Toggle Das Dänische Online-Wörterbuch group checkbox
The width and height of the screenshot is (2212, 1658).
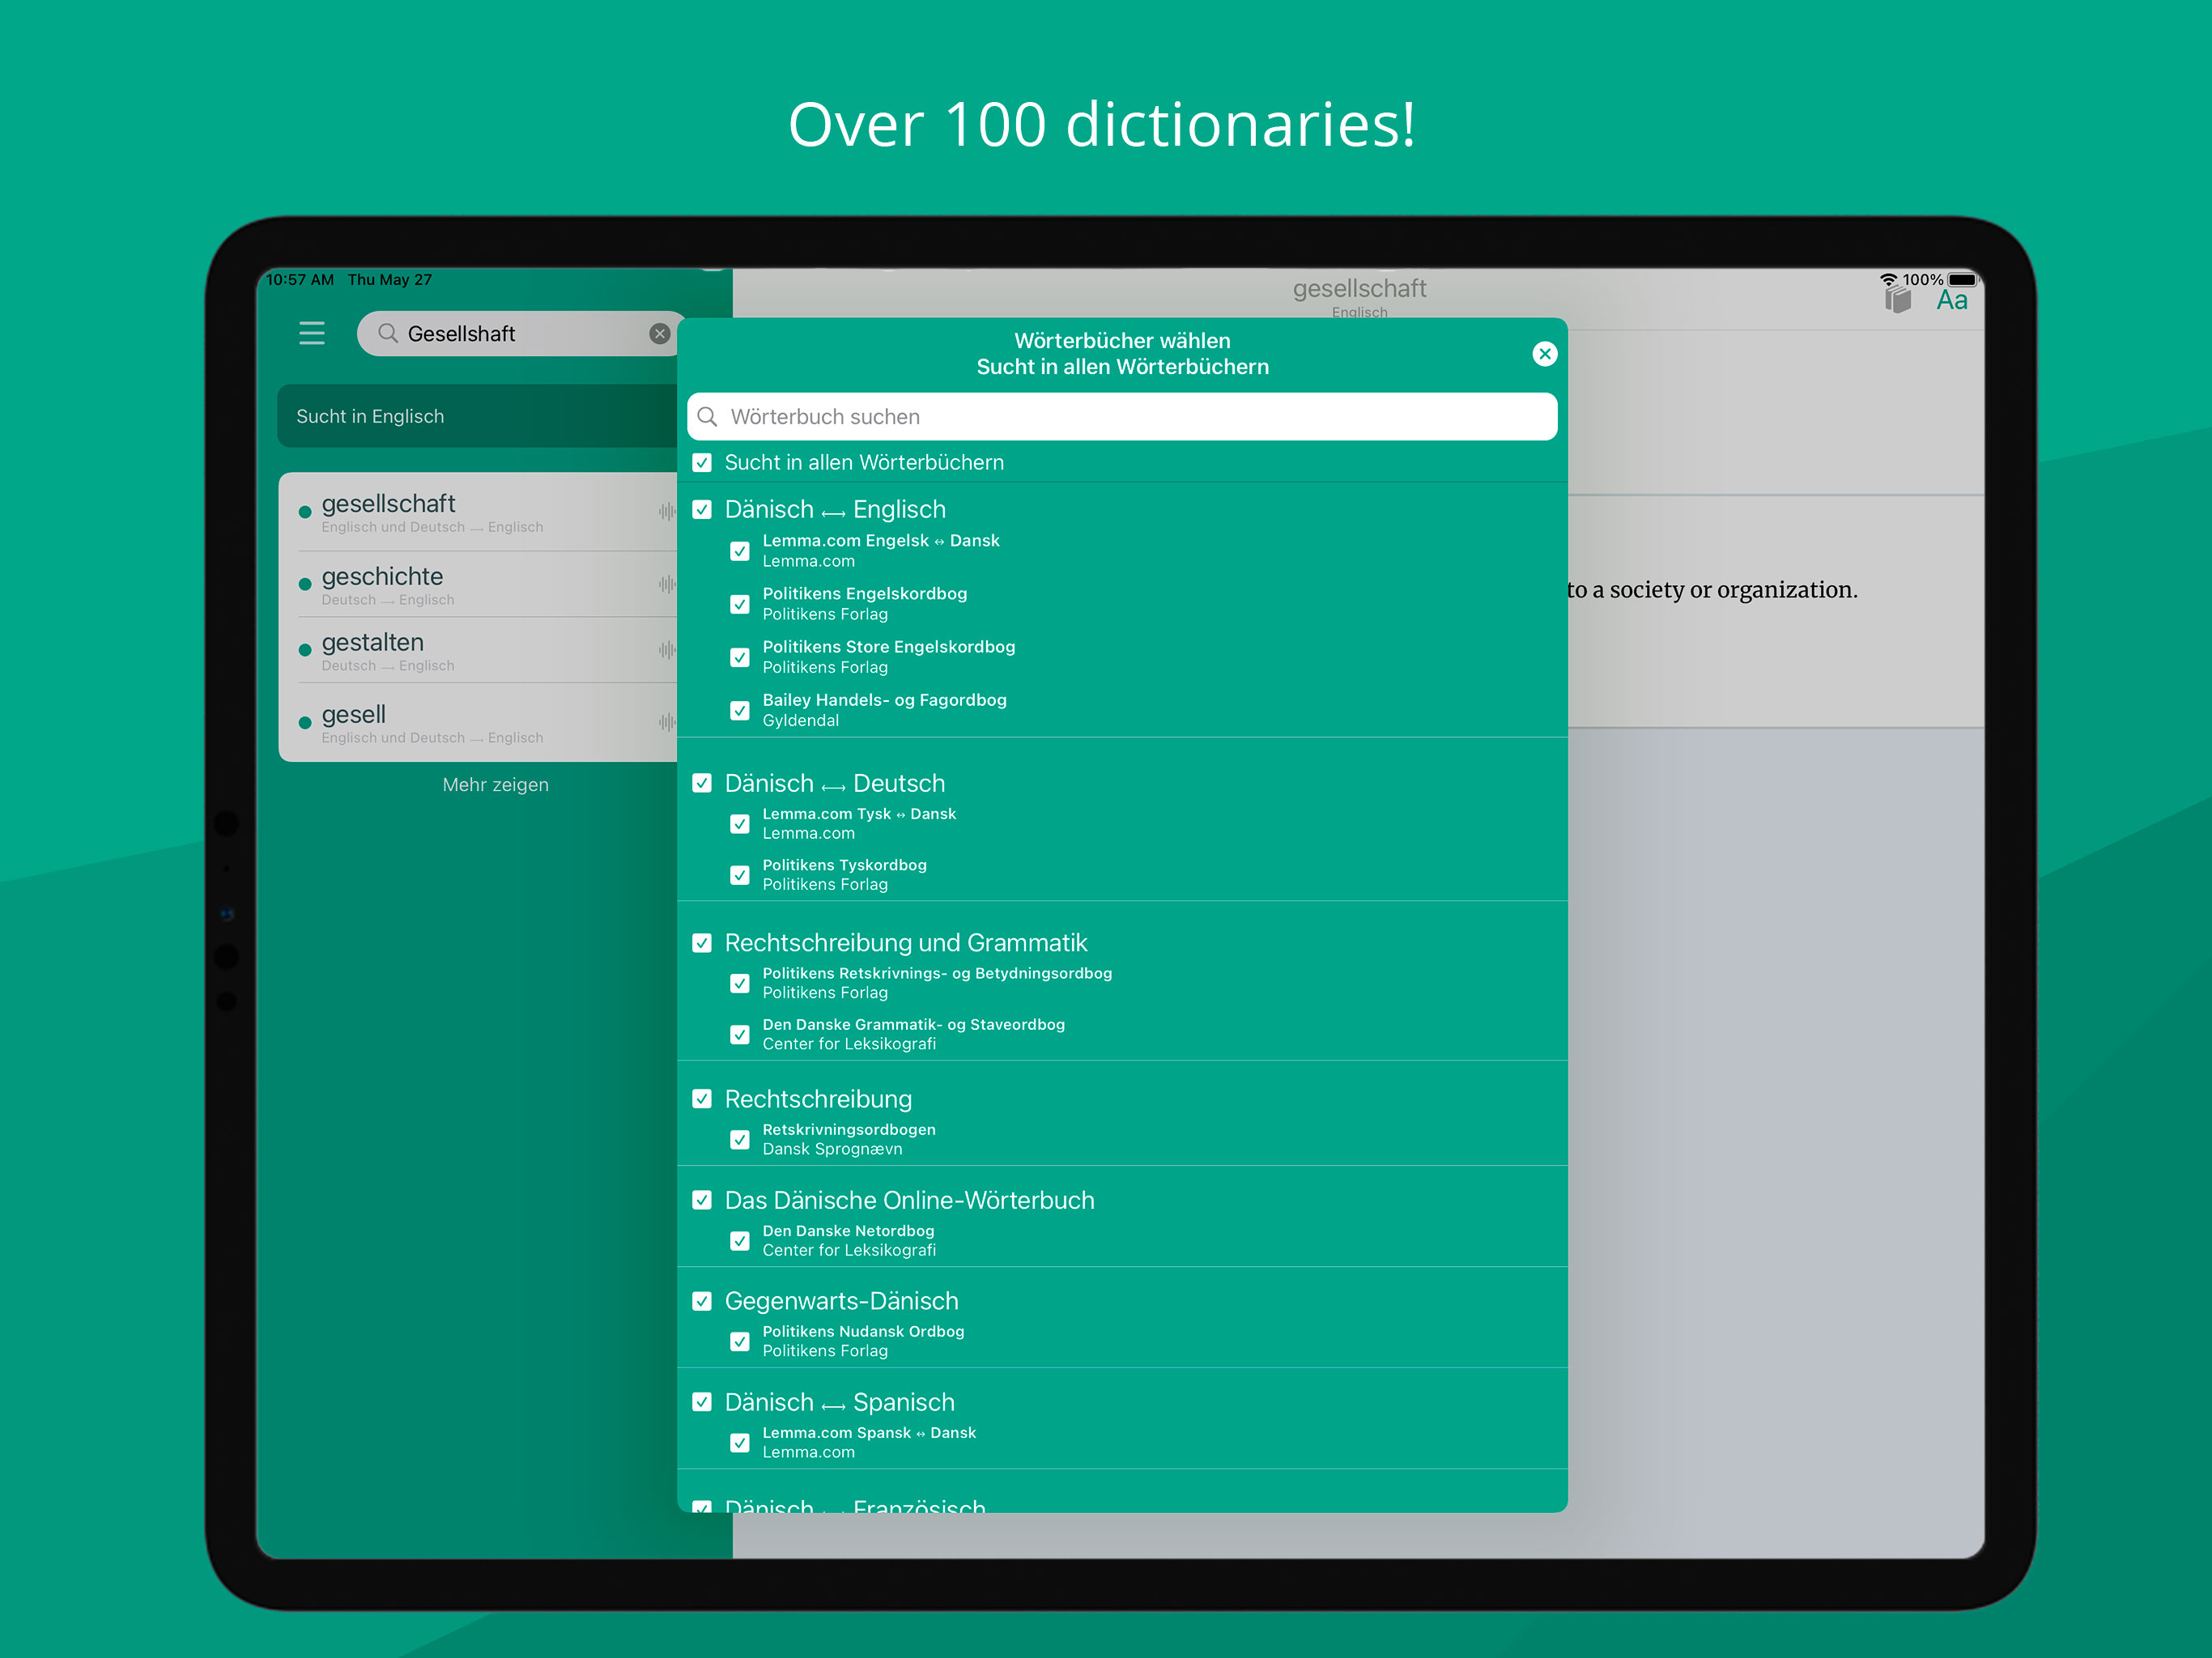point(702,1200)
